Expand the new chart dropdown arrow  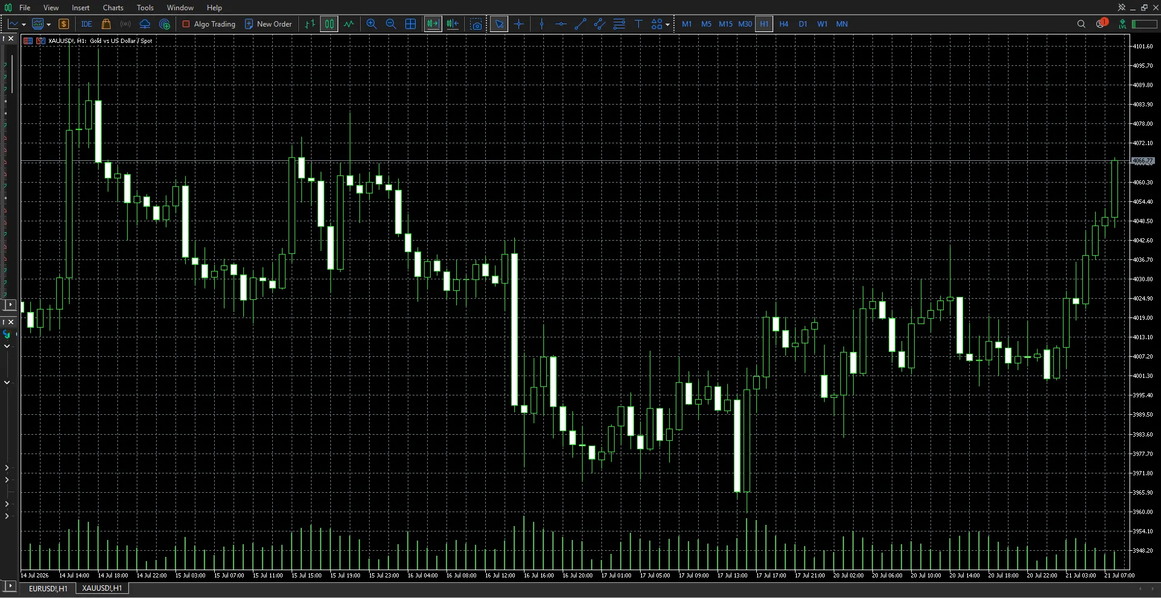coord(24,25)
